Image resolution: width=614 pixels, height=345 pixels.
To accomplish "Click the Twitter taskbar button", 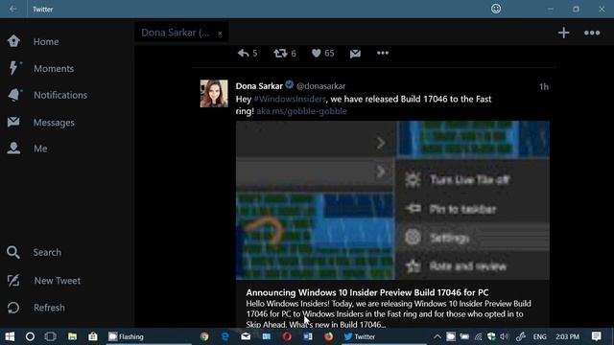I will coord(383,336).
